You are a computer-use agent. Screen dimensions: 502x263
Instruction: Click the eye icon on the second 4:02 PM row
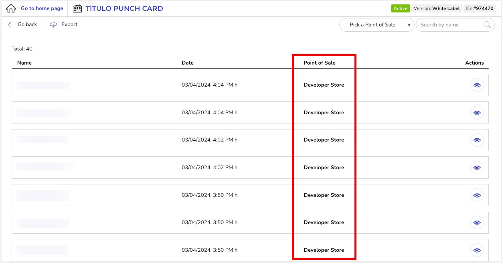tap(477, 168)
